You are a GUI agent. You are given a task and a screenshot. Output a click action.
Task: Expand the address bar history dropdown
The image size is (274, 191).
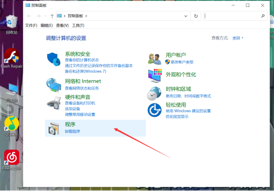tap(185, 16)
